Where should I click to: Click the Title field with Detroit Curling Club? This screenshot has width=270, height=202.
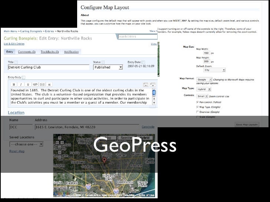pyautogui.click(x=49, y=67)
